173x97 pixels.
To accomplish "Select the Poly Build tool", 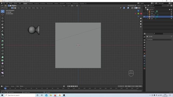I will pos(2,57).
